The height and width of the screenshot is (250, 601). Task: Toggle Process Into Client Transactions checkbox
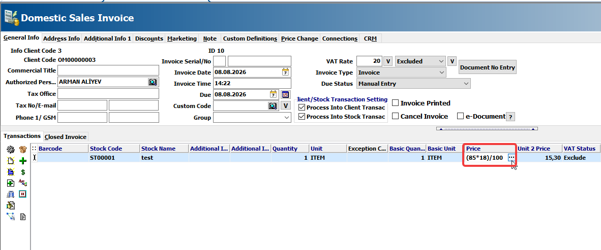pyautogui.click(x=302, y=108)
